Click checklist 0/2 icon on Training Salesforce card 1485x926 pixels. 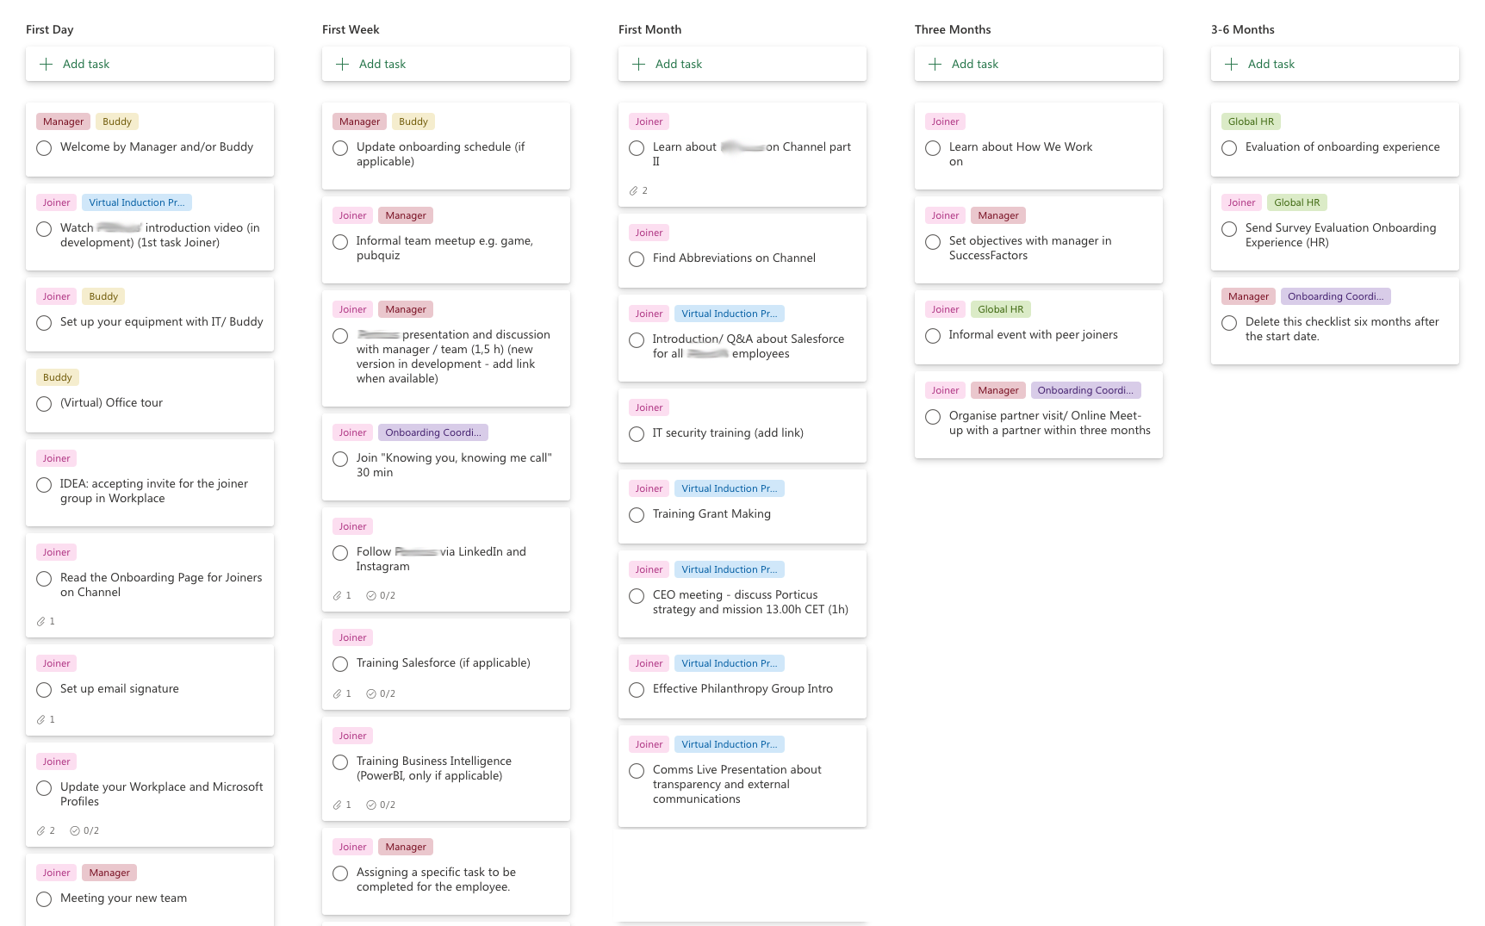[371, 693]
